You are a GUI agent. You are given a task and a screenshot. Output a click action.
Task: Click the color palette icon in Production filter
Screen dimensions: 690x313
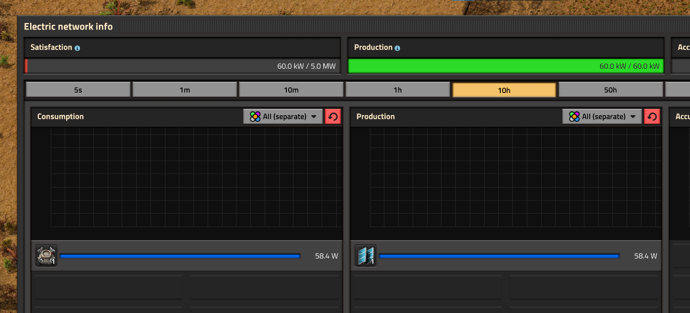[x=574, y=116]
